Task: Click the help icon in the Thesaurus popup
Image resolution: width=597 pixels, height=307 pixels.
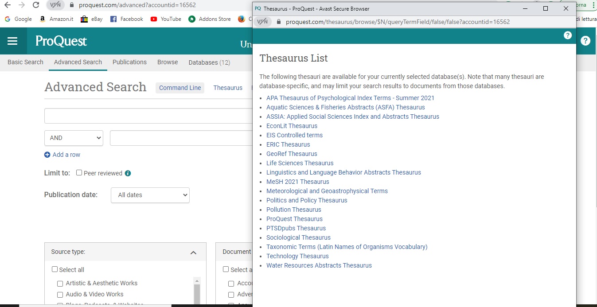Action: tap(567, 35)
